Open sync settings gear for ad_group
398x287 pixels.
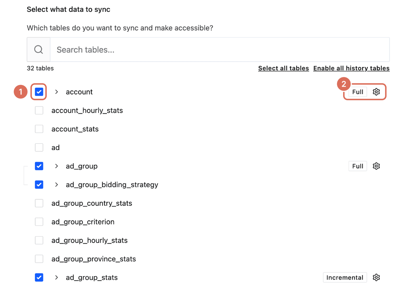pos(376,166)
